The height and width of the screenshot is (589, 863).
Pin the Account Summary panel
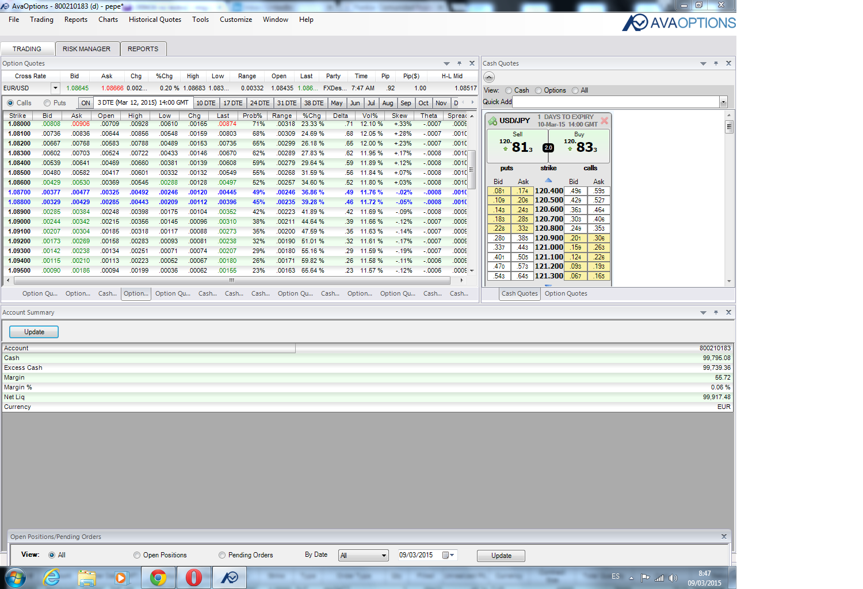(x=716, y=312)
